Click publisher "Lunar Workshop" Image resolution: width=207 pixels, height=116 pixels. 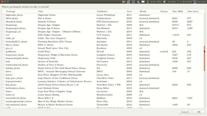106,15
